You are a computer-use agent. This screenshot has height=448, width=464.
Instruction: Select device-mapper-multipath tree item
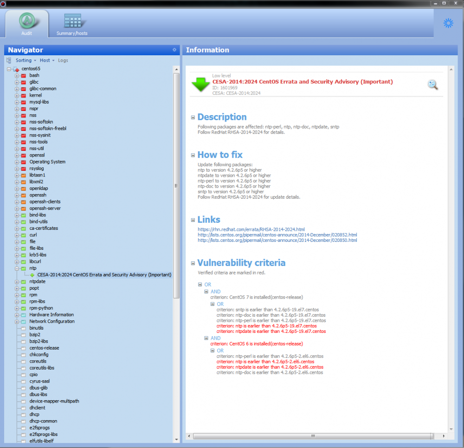tap(54, 401)
